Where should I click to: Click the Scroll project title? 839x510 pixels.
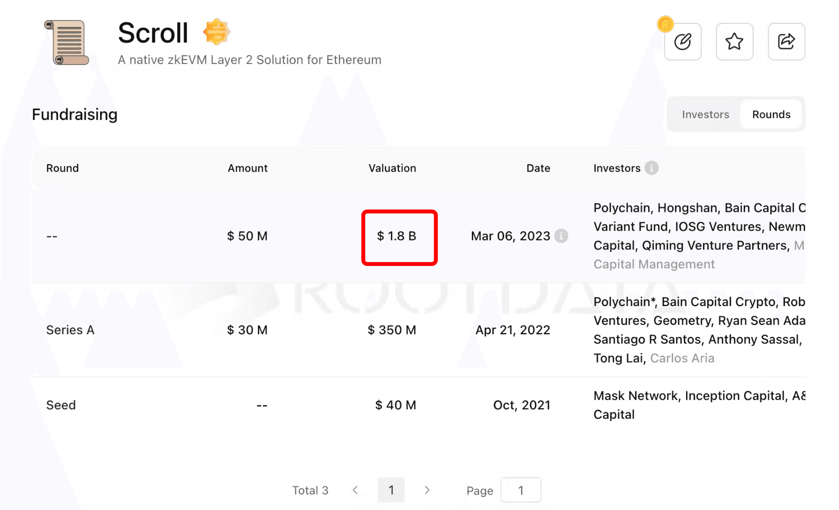(x=153, y=33)
